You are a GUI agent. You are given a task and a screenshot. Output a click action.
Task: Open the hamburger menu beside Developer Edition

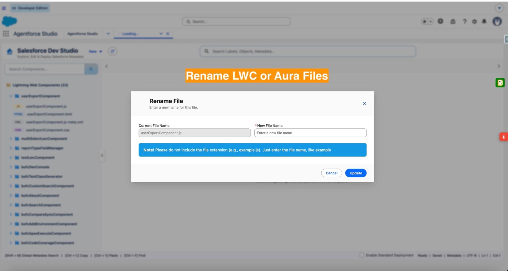pyautogui.click(x=4, y=8)
